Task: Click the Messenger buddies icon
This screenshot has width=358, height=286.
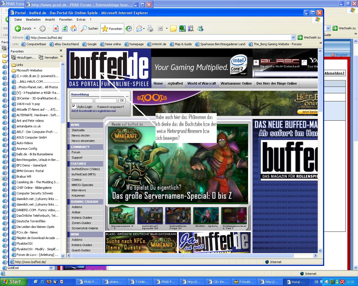Action: pos(200,28)
